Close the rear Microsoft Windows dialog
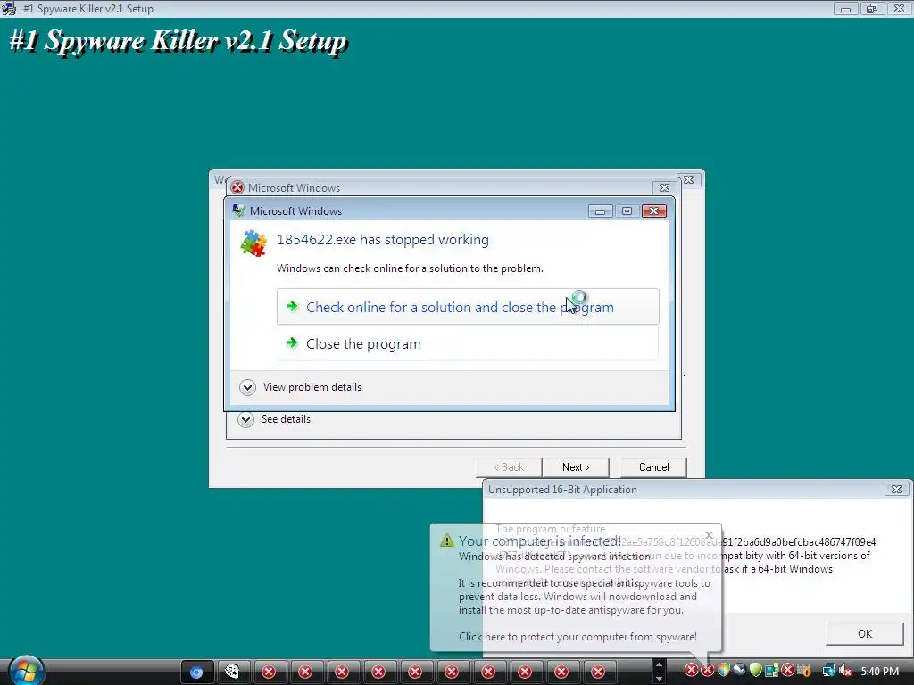The height and width of the screenshot is (685, 914). pos(664,187)
